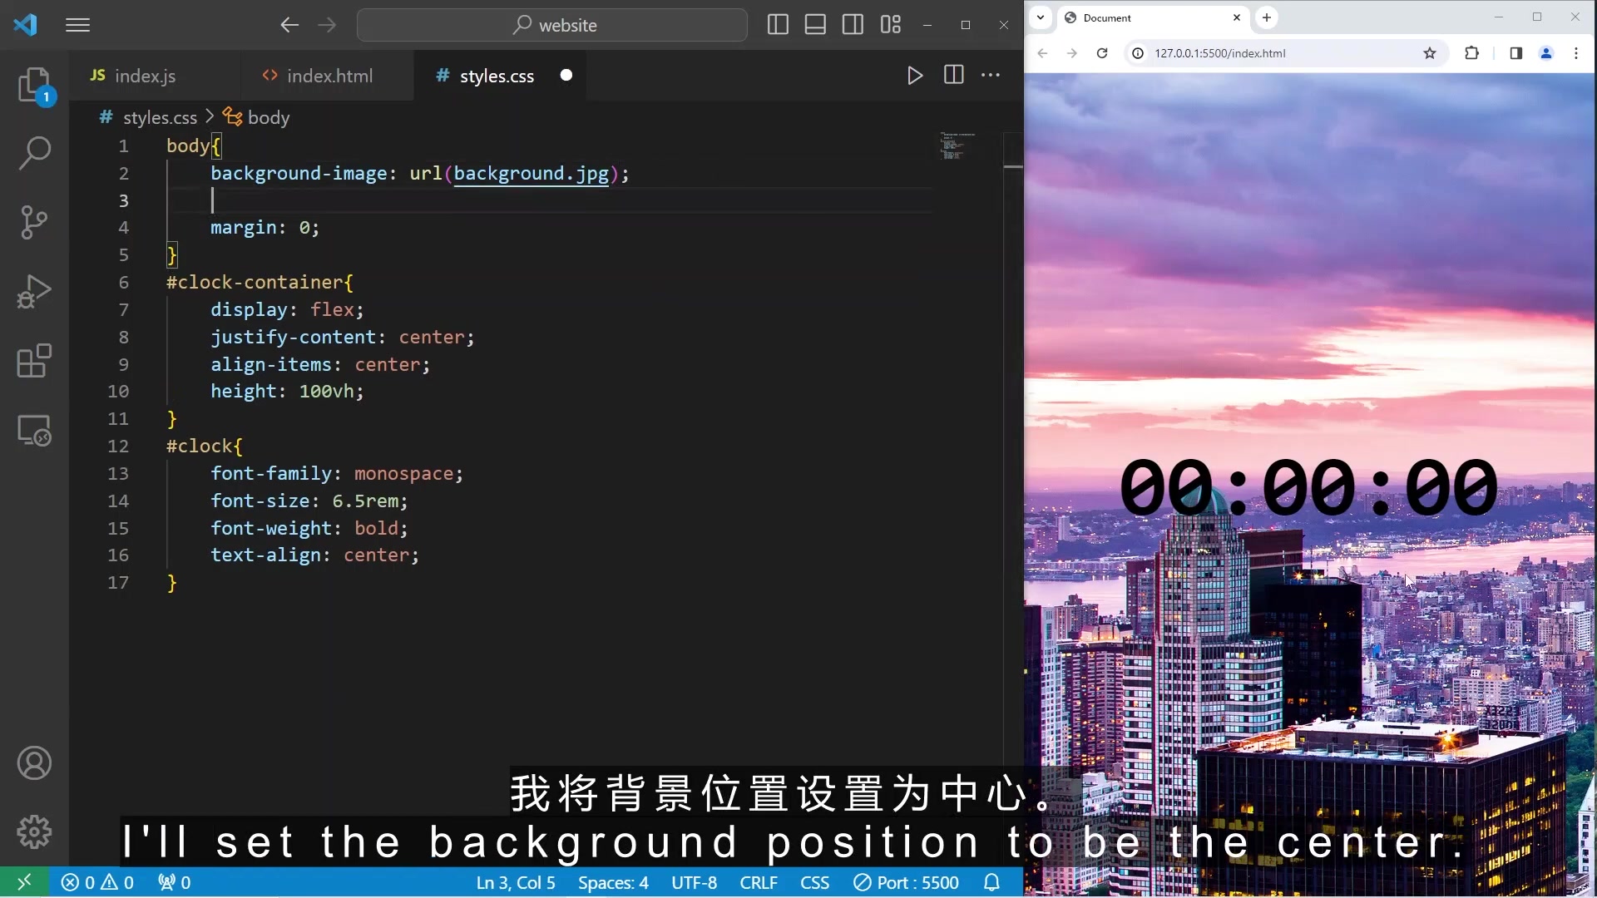Open the browser profile avatar
Image resolution: width=1597 pixels, height=898 pixels.
tap(1546, 53)
